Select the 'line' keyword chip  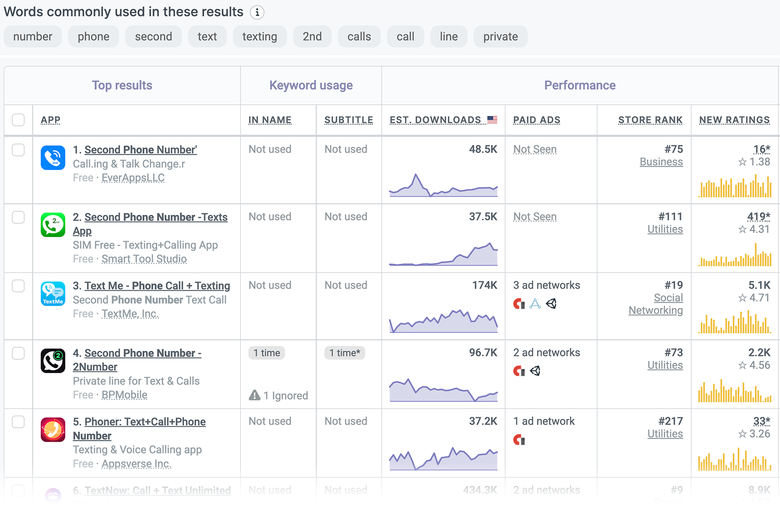coord(449,37)
